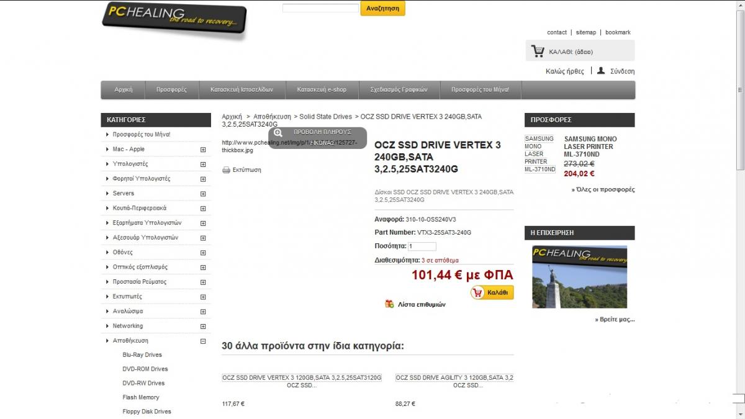The height and width of the screenshot is (419, 745).
Task: Expand the Υπολογιστές category
Action: [203, 164]
